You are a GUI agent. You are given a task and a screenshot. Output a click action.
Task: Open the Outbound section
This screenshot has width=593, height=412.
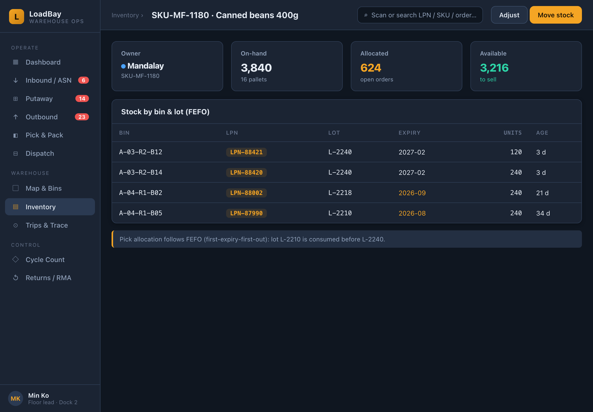click(x=50, y=117)
